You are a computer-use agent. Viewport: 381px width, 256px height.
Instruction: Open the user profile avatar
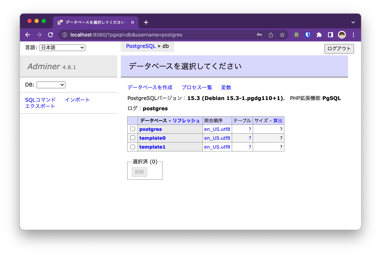pyautogui.click(x=342, y=35)
